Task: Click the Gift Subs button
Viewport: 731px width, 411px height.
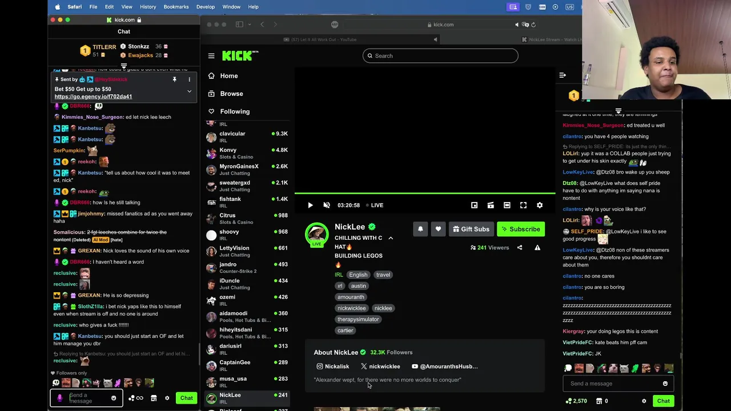Action: coord(471,229)
